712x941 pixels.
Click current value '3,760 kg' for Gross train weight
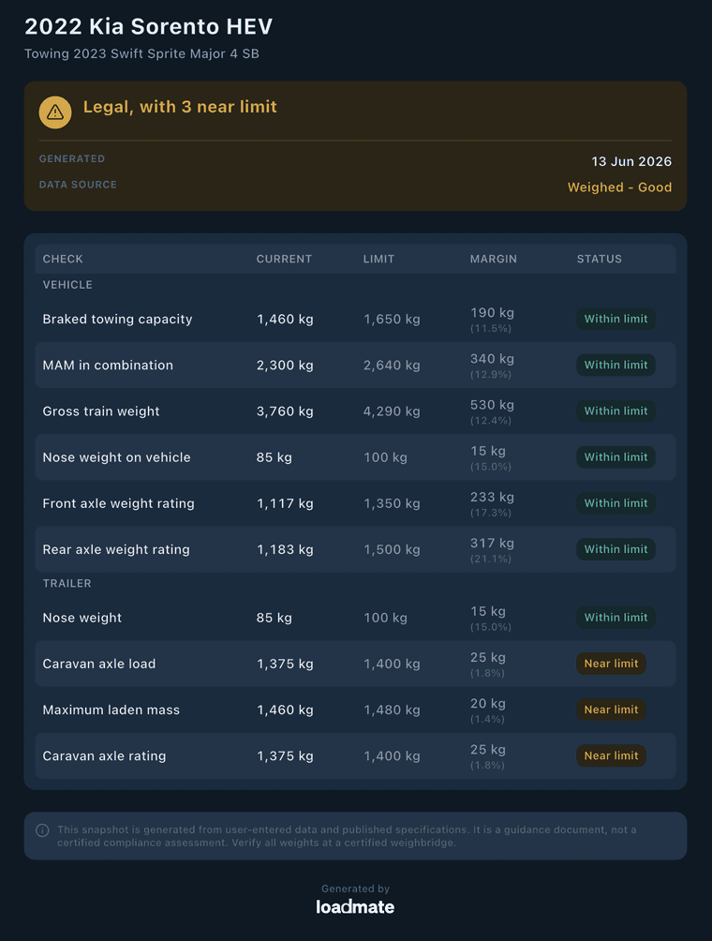pyautogui.click(x=285, y=411)
